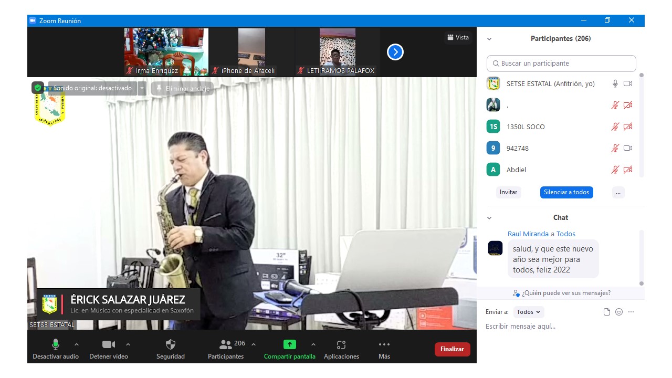Click the Zoom Reunión title bar icon
Screen dimensions: 672x378
33,20
